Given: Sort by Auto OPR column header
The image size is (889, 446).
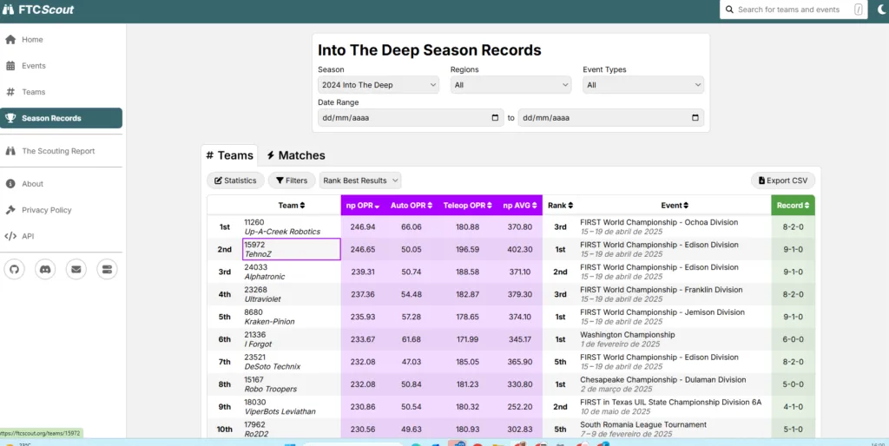Looking at the screenshot, I should pyautogui.click(x=412, y=205).
